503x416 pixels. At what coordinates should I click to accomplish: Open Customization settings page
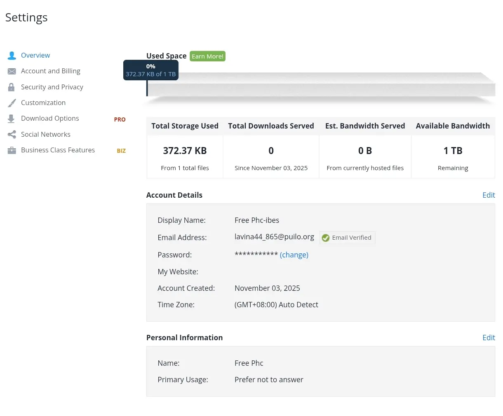[43, 103]
